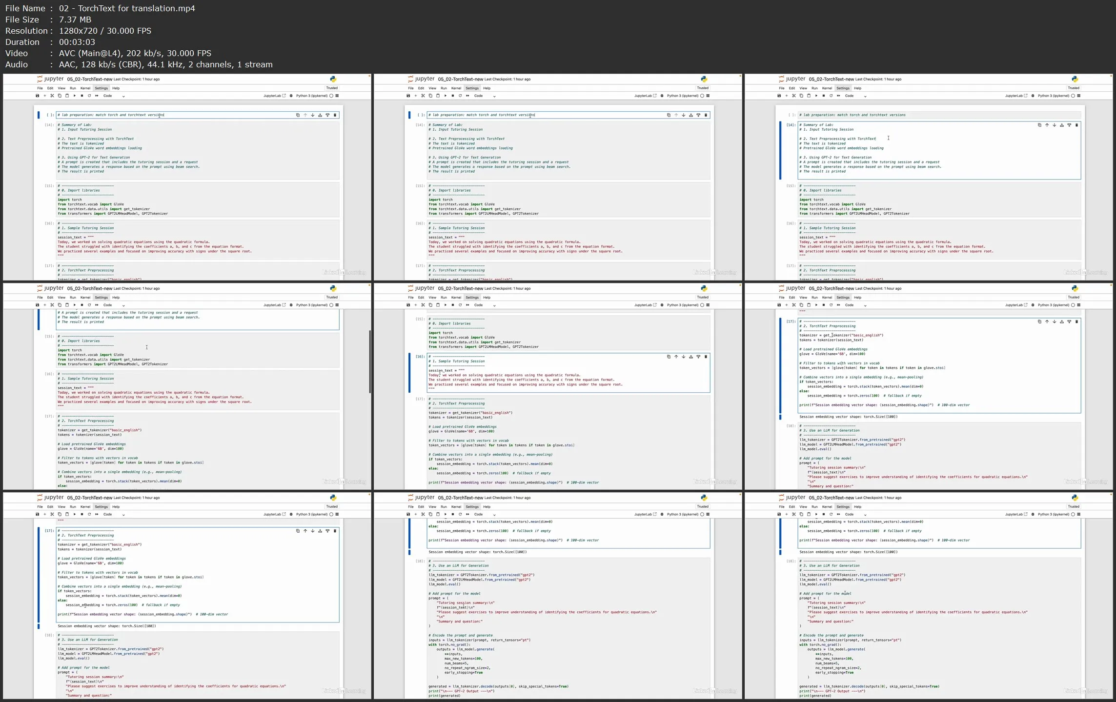1116x702 pixels.
Task: Click fast-forward run-all icon in the eighth thumbnail
Action: click(467, 514)
